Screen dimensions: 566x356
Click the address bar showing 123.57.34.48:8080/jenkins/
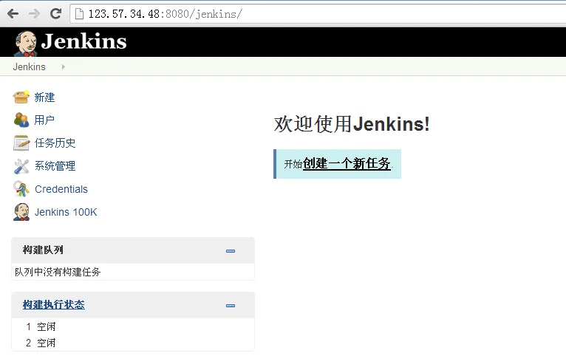[x=318, y=14]
